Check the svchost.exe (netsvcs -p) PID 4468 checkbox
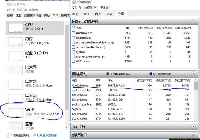Viewport: 200px width, 140px height. (73, 57)
